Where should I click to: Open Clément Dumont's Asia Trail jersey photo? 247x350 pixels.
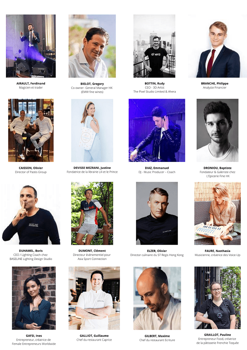pyautogui.click(x=92, y=213)
